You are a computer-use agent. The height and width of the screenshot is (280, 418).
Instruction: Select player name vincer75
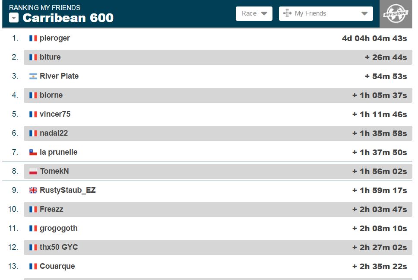tap(55, 114)
